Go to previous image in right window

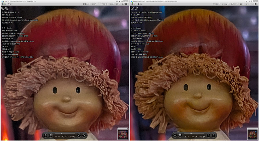point(208,135)
